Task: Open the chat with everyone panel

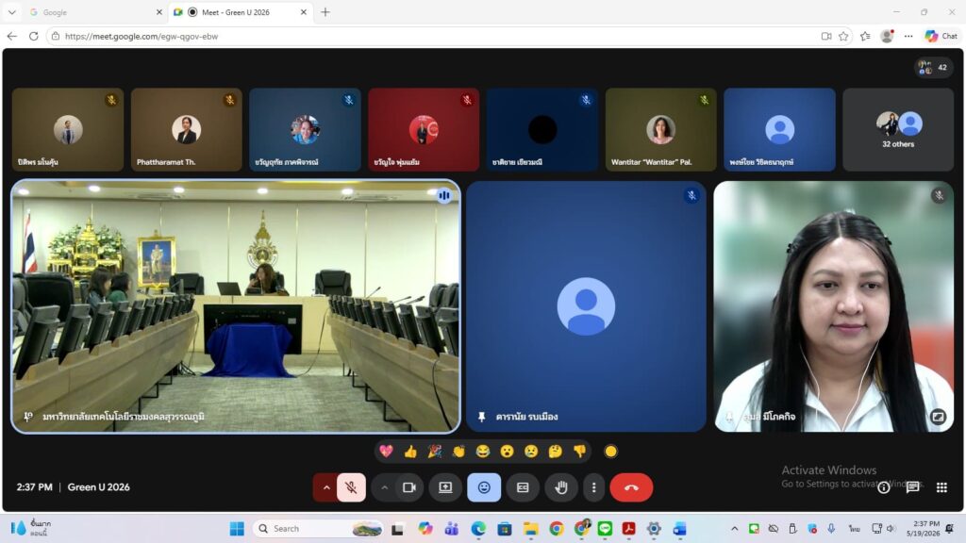Action: (x=912, y=487)
